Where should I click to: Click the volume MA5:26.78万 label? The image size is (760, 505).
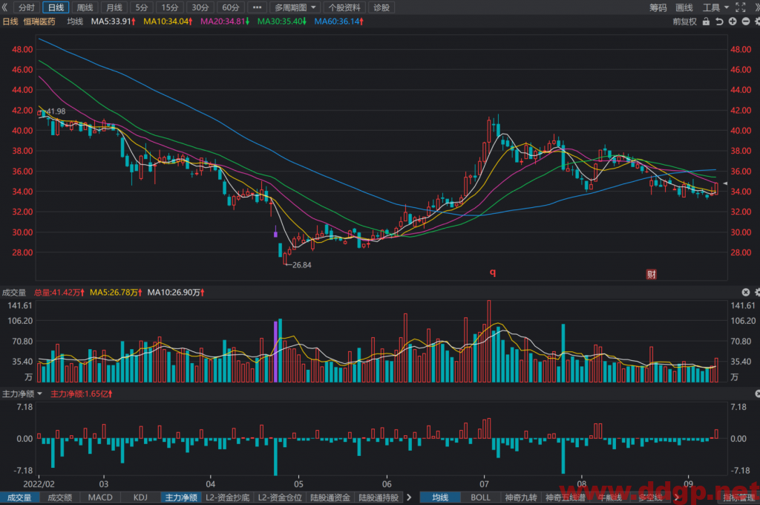116,293
